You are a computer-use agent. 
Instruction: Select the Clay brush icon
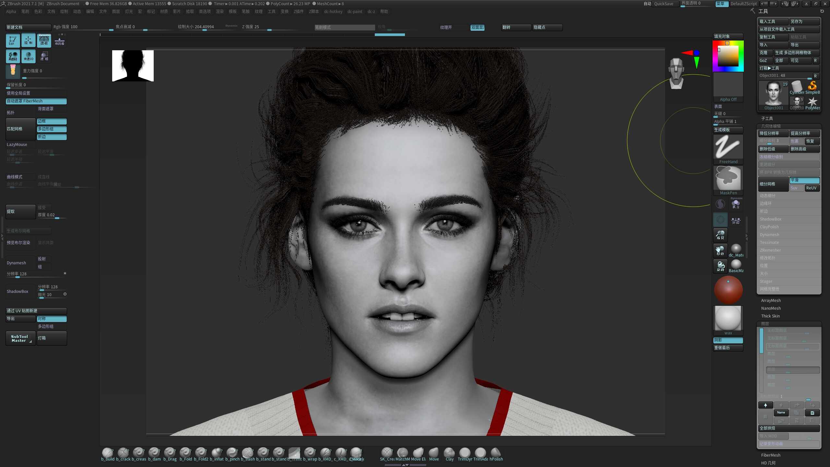point(449,454)
